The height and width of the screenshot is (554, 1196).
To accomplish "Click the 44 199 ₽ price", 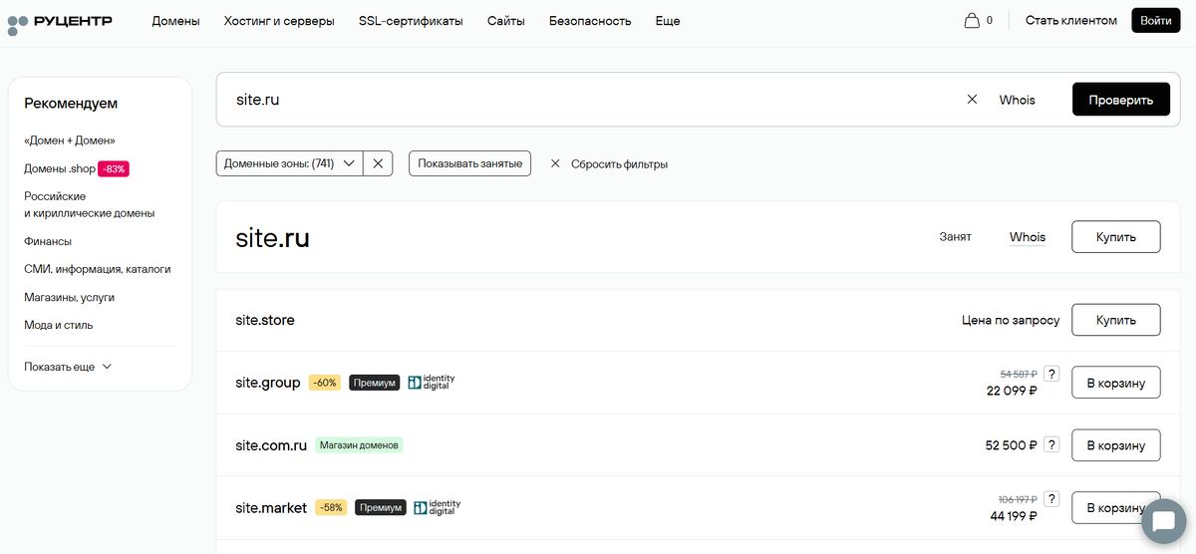I will click(x=1014, y=516).
